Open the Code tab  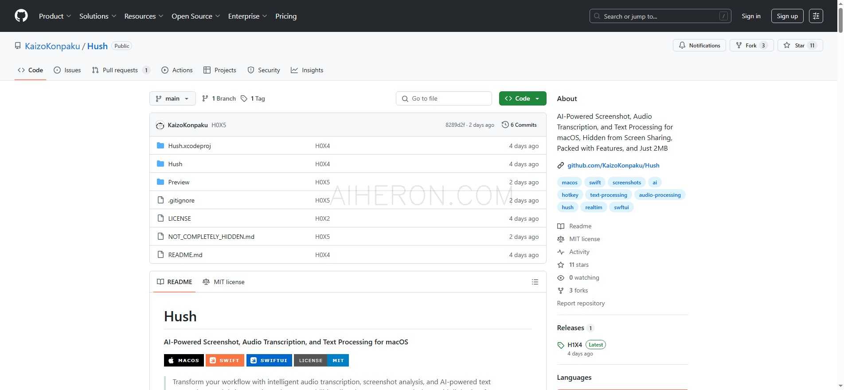coord(30,70)
